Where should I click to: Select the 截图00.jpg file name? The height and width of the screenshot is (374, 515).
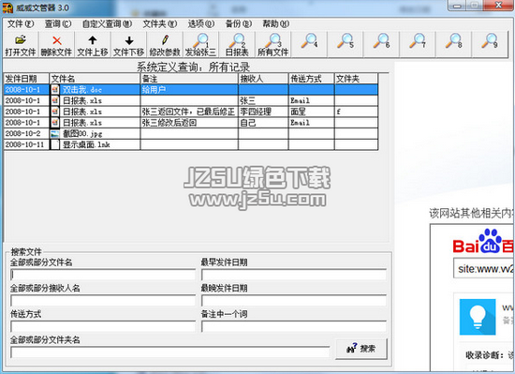(x=82, y=134)
